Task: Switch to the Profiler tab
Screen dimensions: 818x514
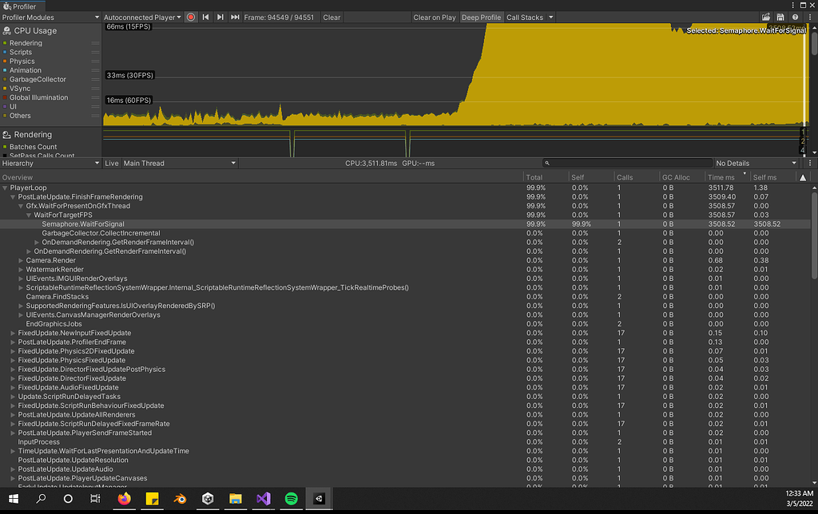Action: (x=21, y=5)
